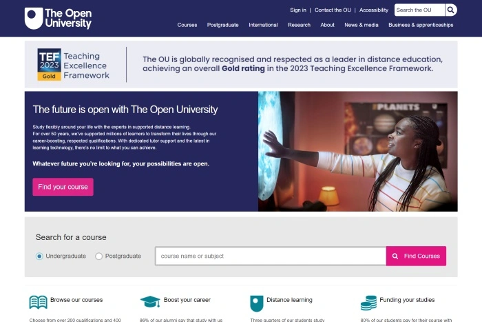Open the International menu item
This screenshot has width=482, height=322.
click(x=263, y=25)
